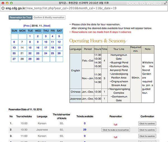Viewport: 168px width, 142px height.
Task: Click the SAT column header of calendar
Action: coord(59,31)
